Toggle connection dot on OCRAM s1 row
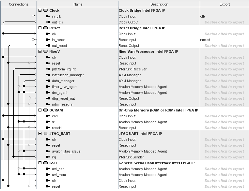 [x=19, y=122]
